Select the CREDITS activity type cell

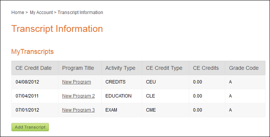[122, 82]
